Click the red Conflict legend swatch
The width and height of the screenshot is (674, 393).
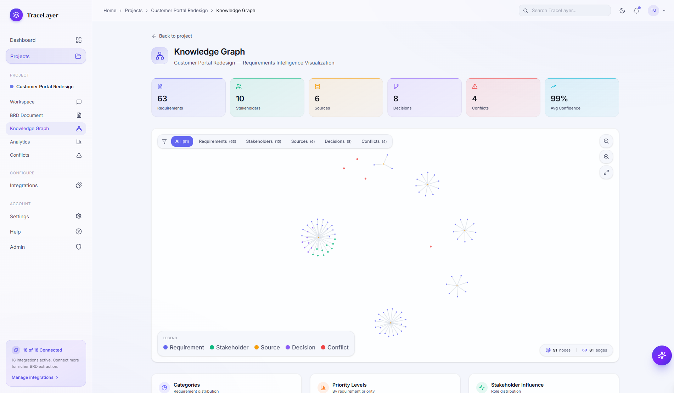(x=323, y=347)
